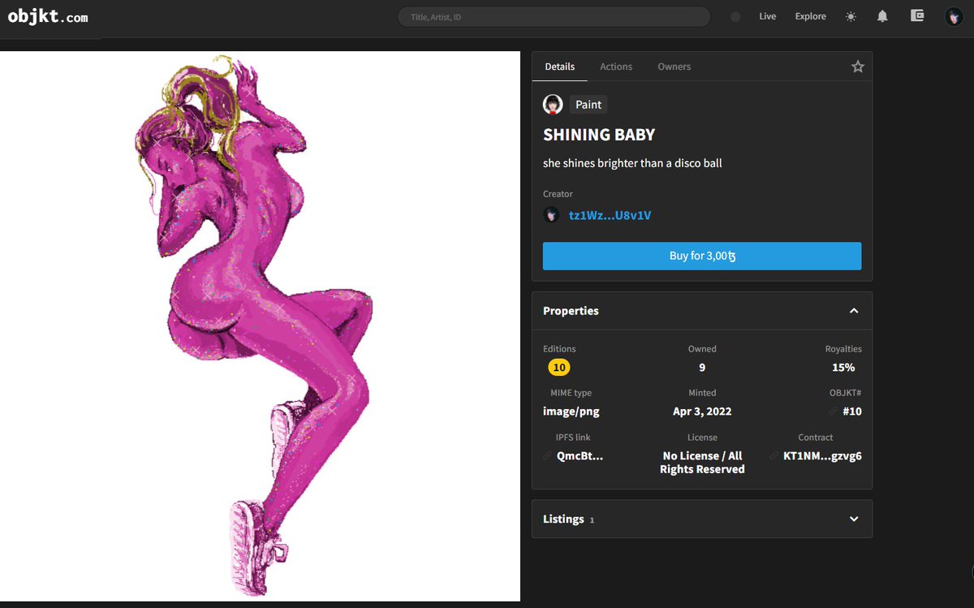This screenshot has height=608, width=974.
Task: Open the Paint collection label
Action: coord(588,105)
